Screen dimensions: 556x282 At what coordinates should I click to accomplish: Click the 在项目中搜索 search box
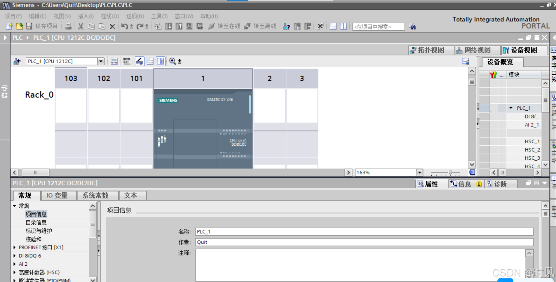coord(379,27)
